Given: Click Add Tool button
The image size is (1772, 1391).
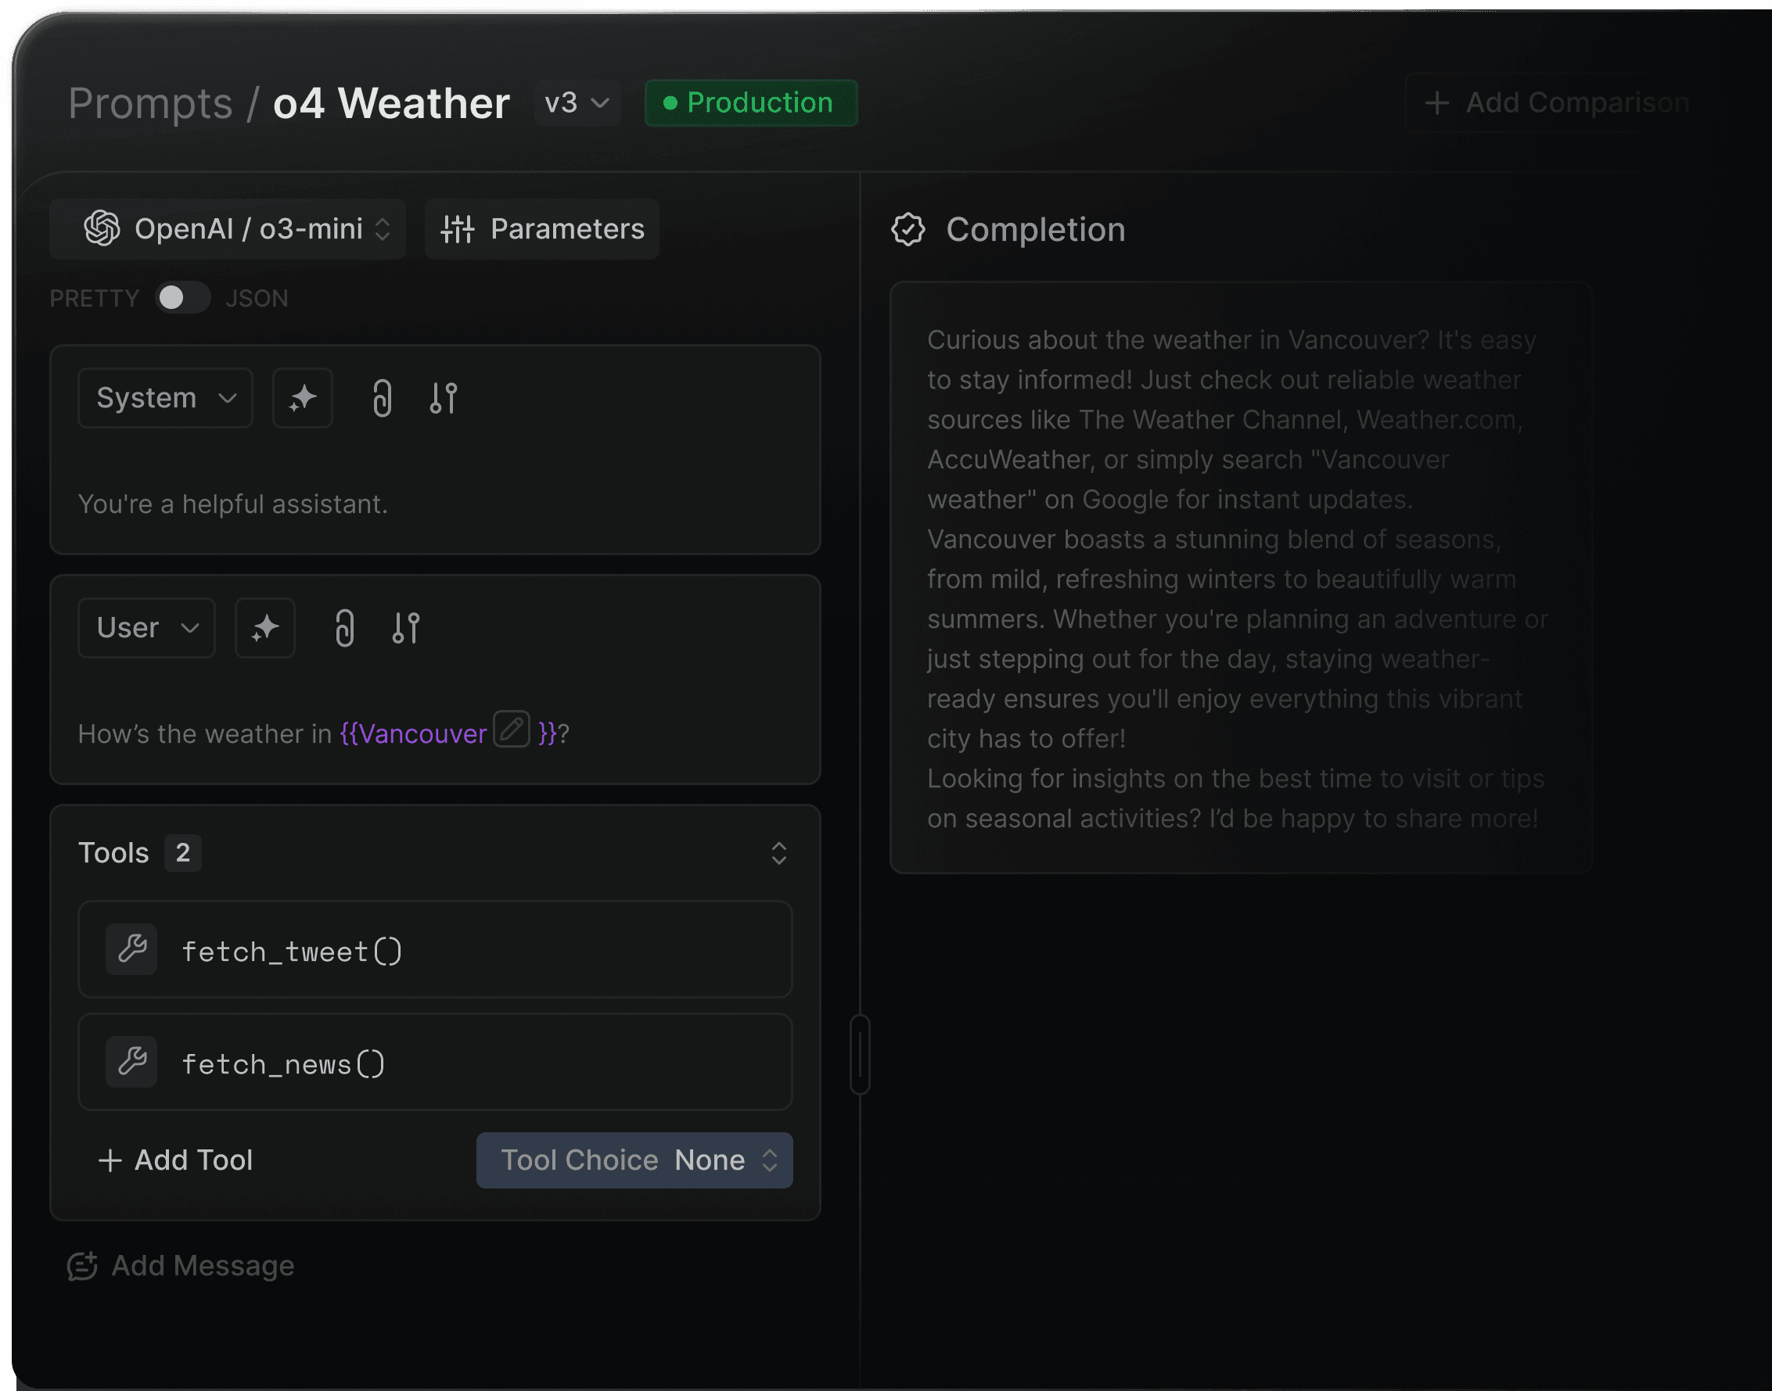Looking at the screenshot, I should pos(176,1160).
